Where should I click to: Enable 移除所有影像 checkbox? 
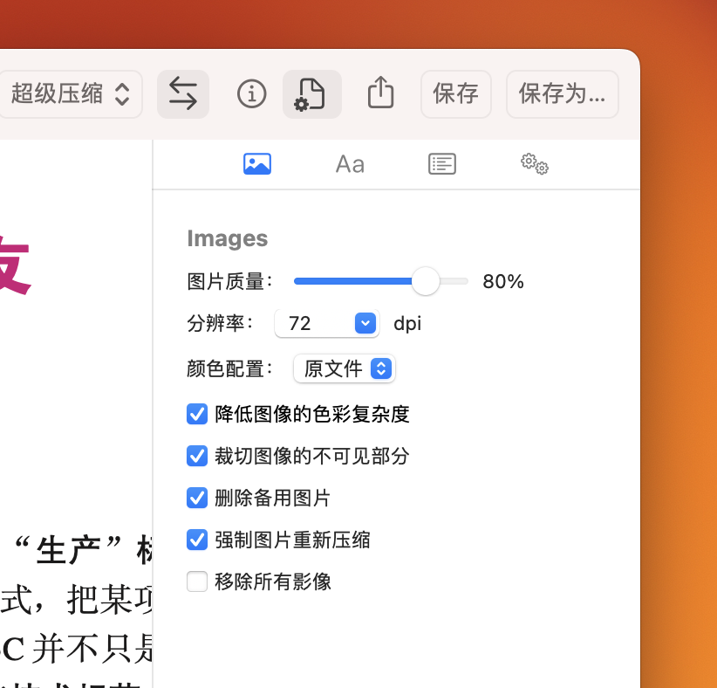pos(197,581)
